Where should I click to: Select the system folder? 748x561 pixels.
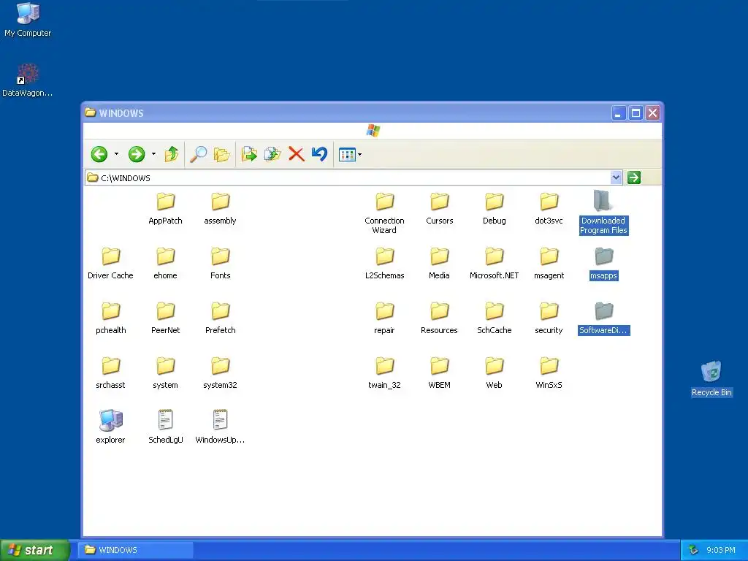click(166, 373)
